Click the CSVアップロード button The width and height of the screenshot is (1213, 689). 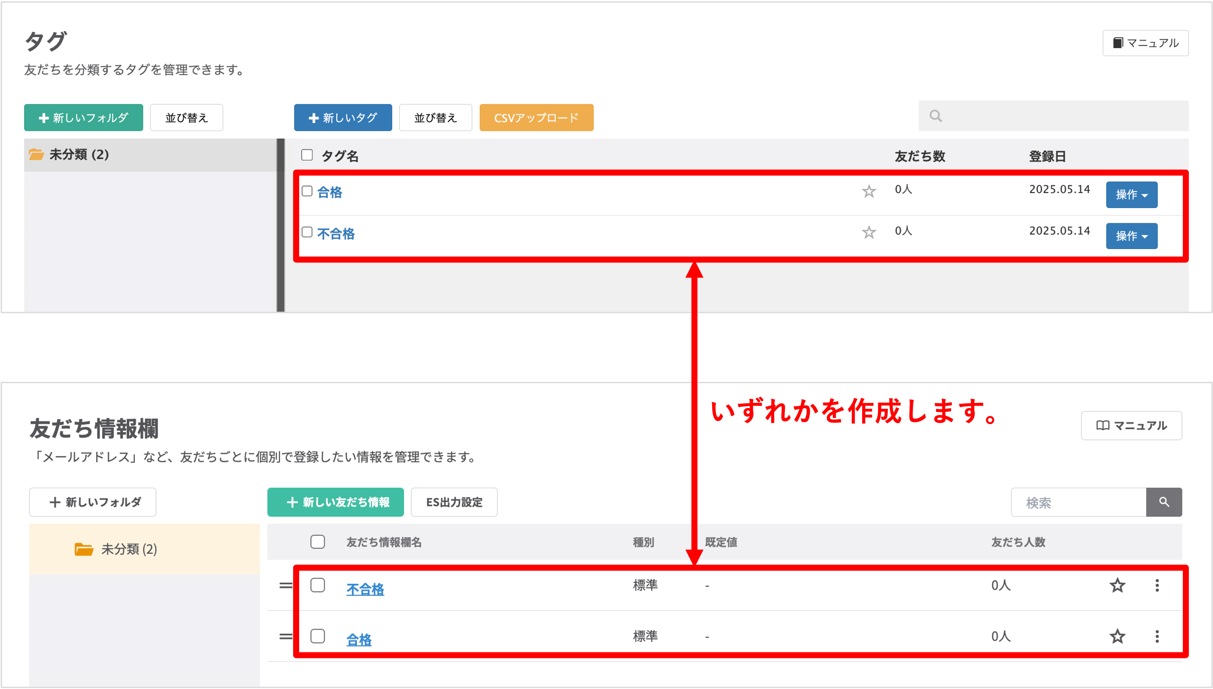tap(536, 117)
